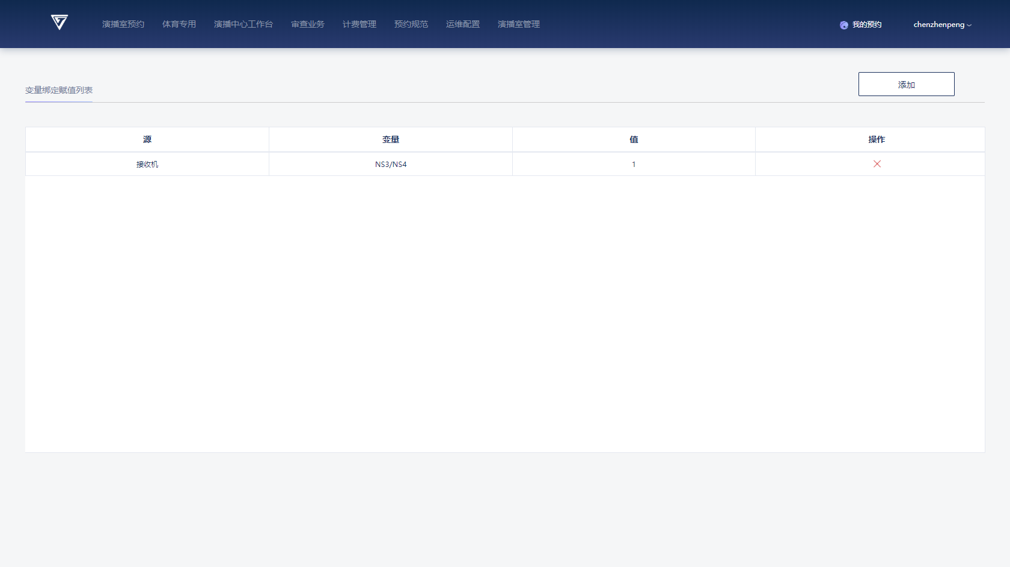This screenshot has height=567, width=1010.
Task: Select the 审查业务 navigation item
Action: tap(308, 24)
